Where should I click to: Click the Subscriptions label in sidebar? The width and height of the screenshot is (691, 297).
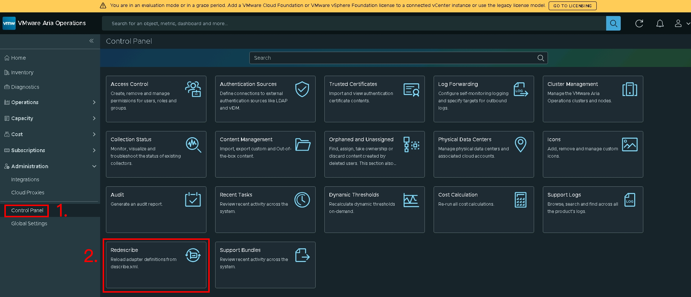pyautogui.click(x=28, y=150)
